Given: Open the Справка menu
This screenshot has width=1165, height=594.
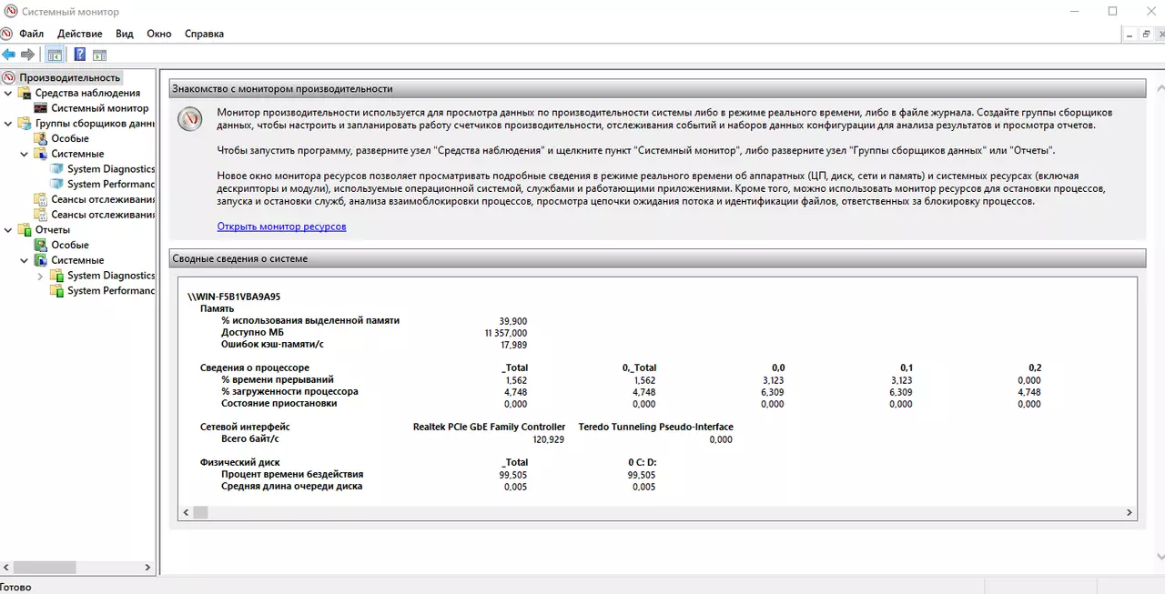Looking at the screenshot, I should point(204,34).
